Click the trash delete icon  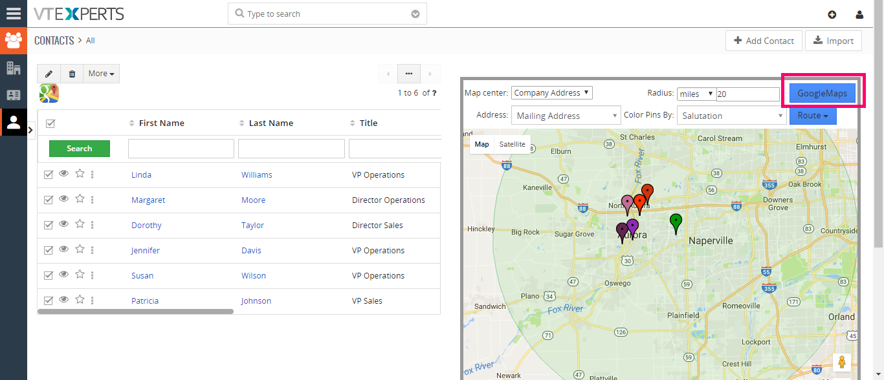pyautogui.click(x=72, y=74)
